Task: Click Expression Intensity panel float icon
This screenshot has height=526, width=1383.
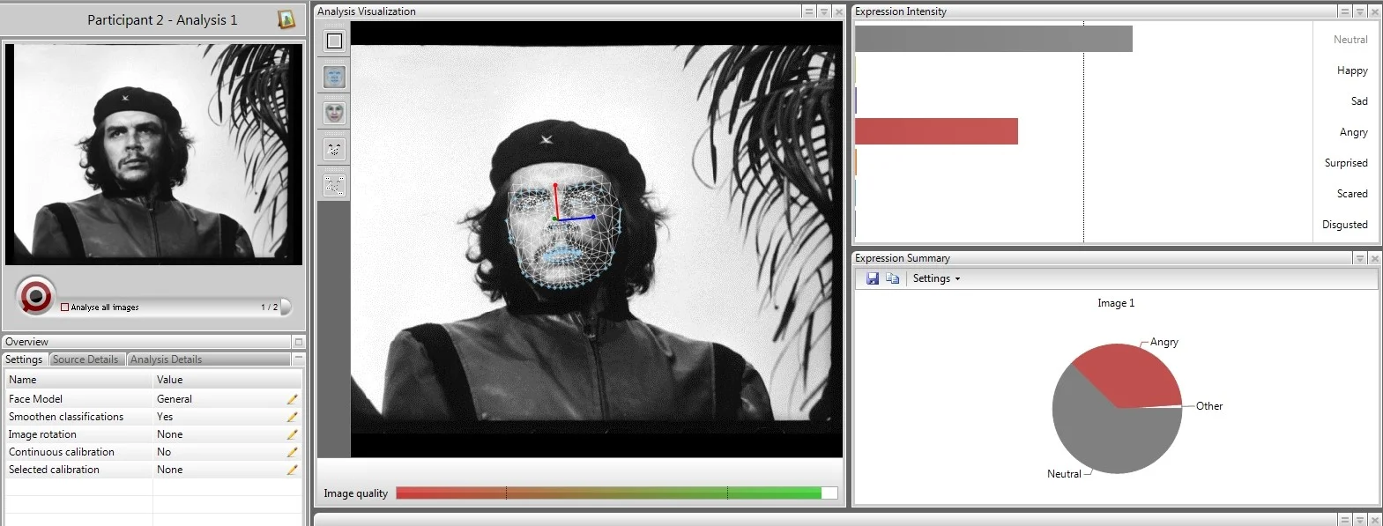Action: point(1345,11)
